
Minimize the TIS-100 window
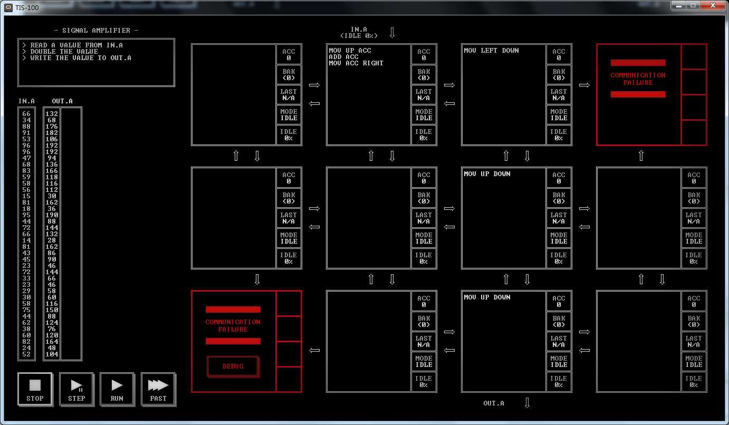pos(679,5)
